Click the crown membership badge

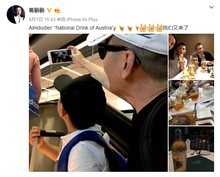click(x=57, y=10)
